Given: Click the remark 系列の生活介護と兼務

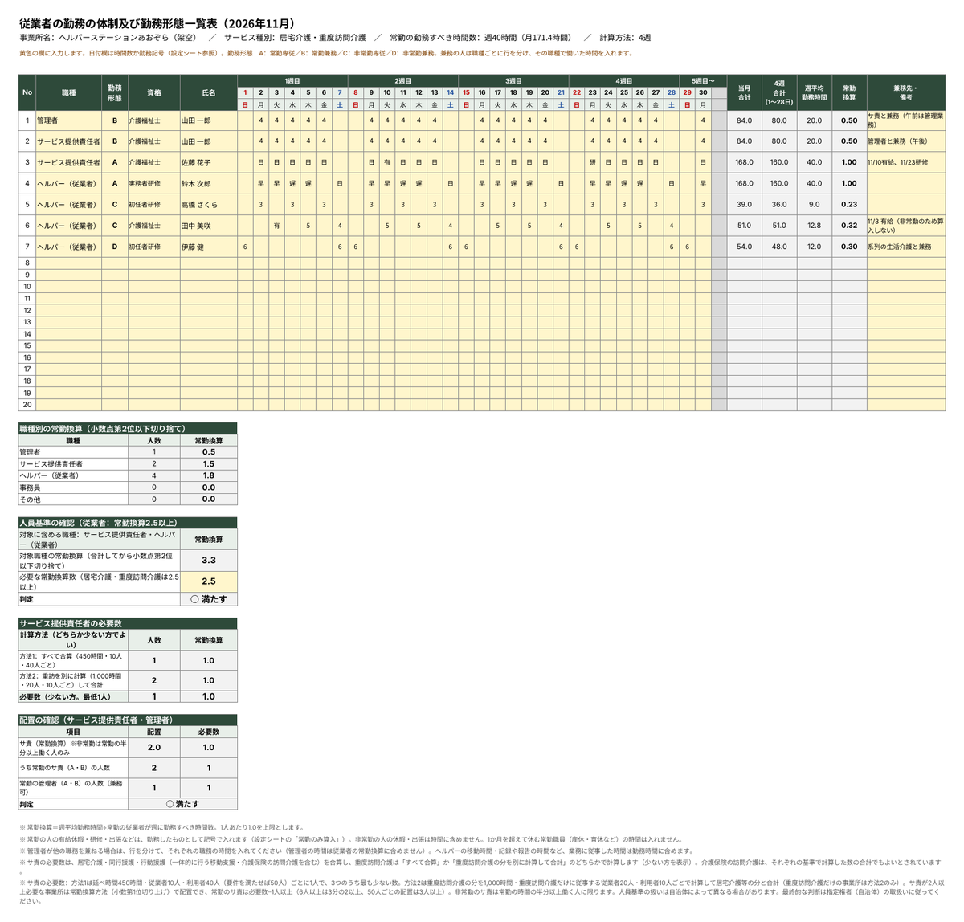Looking at the screenshot, I should point(905,247).
